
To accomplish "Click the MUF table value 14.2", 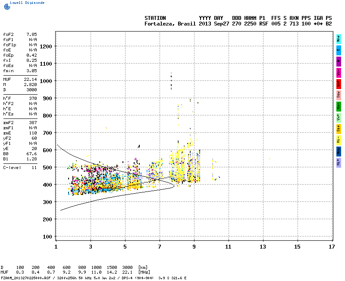I will [112, 272].
